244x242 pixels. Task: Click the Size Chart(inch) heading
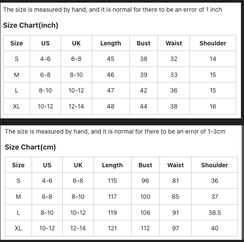31,25
